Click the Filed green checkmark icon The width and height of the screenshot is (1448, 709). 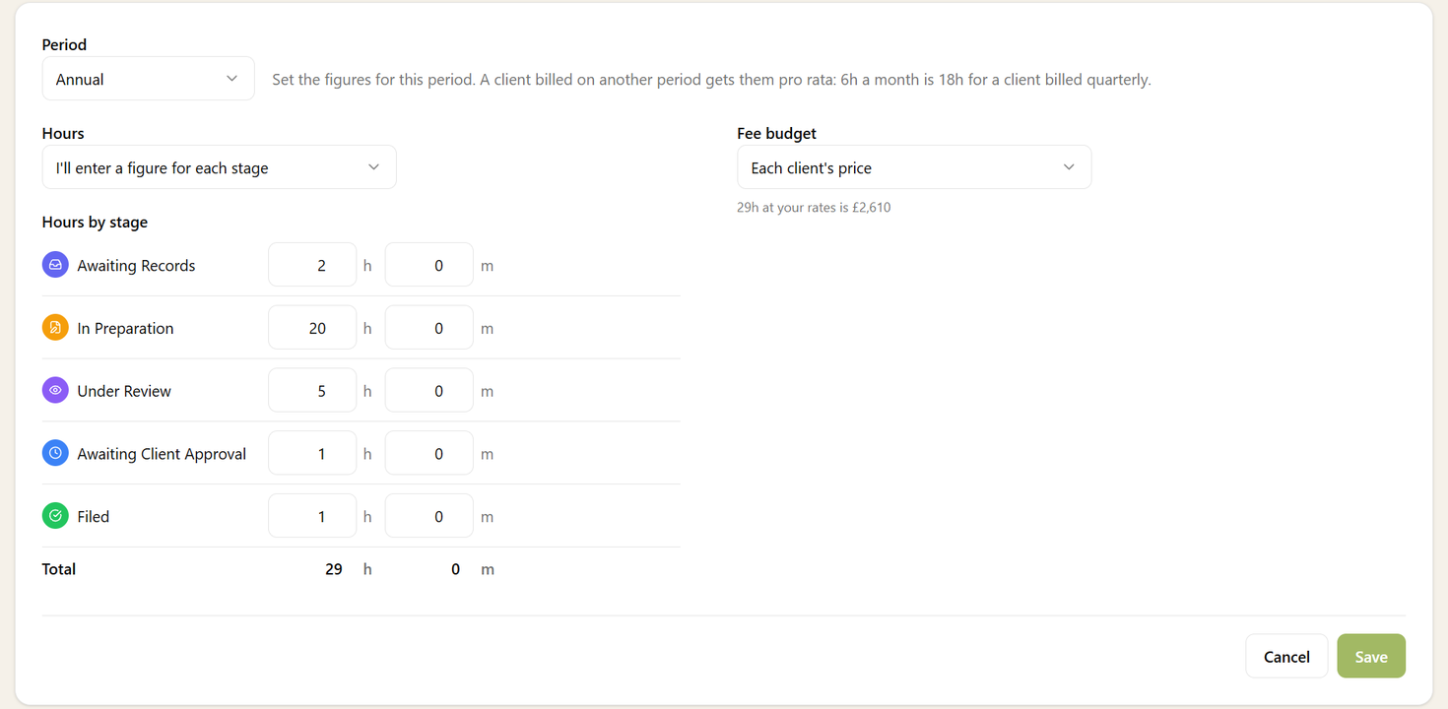click(x=55, y=516)
